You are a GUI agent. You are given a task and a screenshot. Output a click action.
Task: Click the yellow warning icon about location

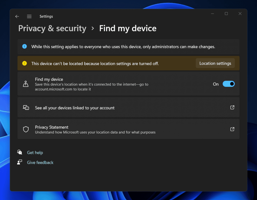pyautogui.click(x=24, y=63)
